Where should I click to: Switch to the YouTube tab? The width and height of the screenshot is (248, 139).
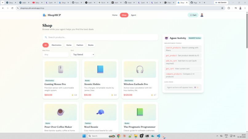click(38, 2)
